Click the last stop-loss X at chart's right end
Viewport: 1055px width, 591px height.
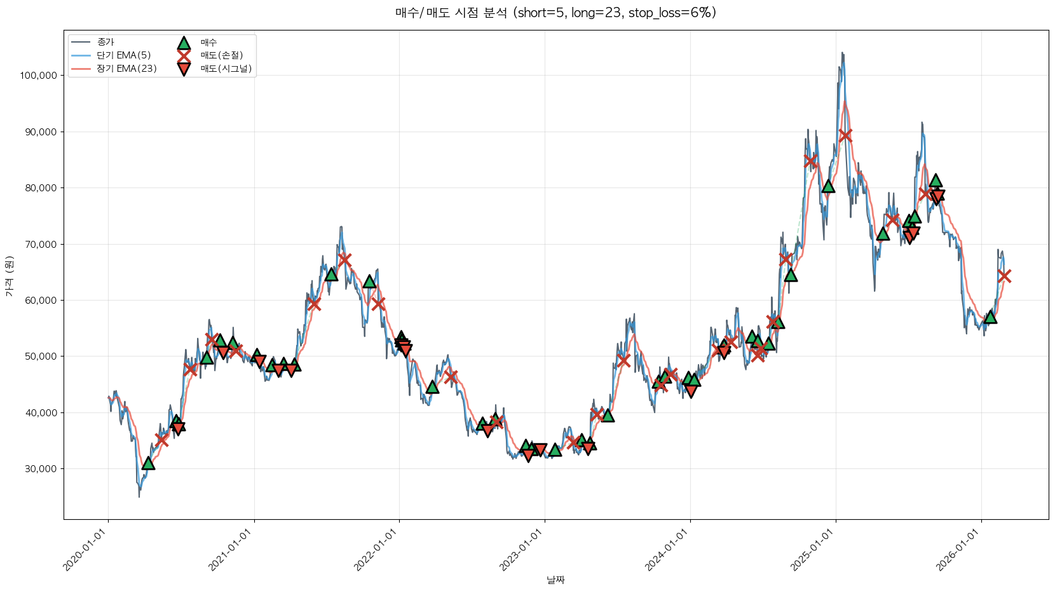tap(1004, 276)
